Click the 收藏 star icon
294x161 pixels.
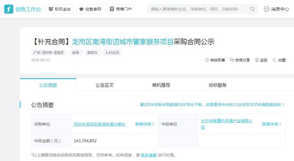[x=274, y=60]
